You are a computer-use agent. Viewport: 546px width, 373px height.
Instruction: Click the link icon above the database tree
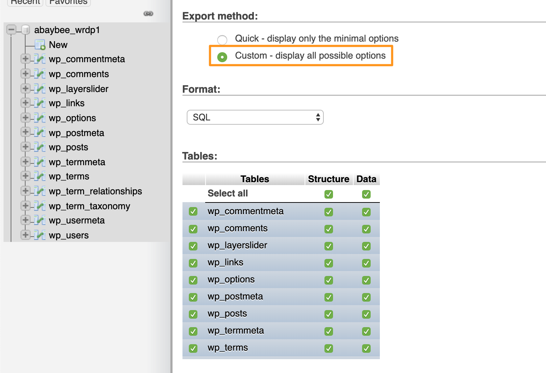(148, 13)
